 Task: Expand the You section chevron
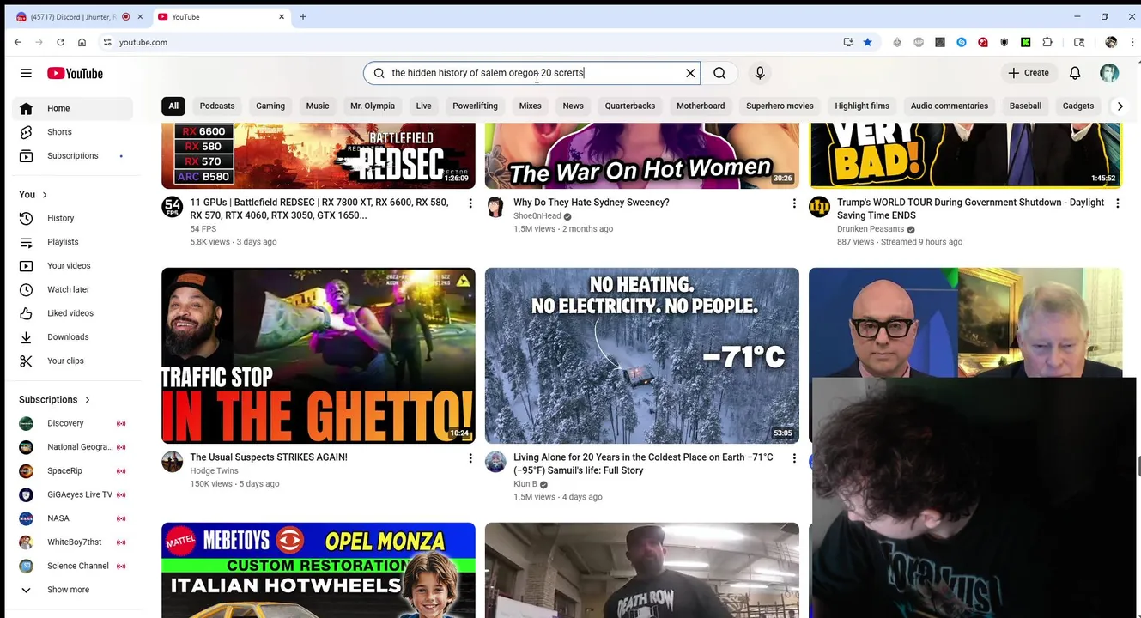tap(45, 195)
